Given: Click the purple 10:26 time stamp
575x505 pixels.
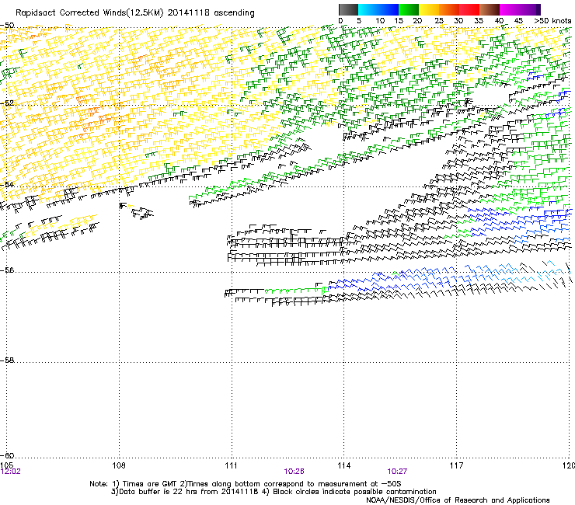Looking at the screenshot, I should pyautogui.click(x=294, y=472).
